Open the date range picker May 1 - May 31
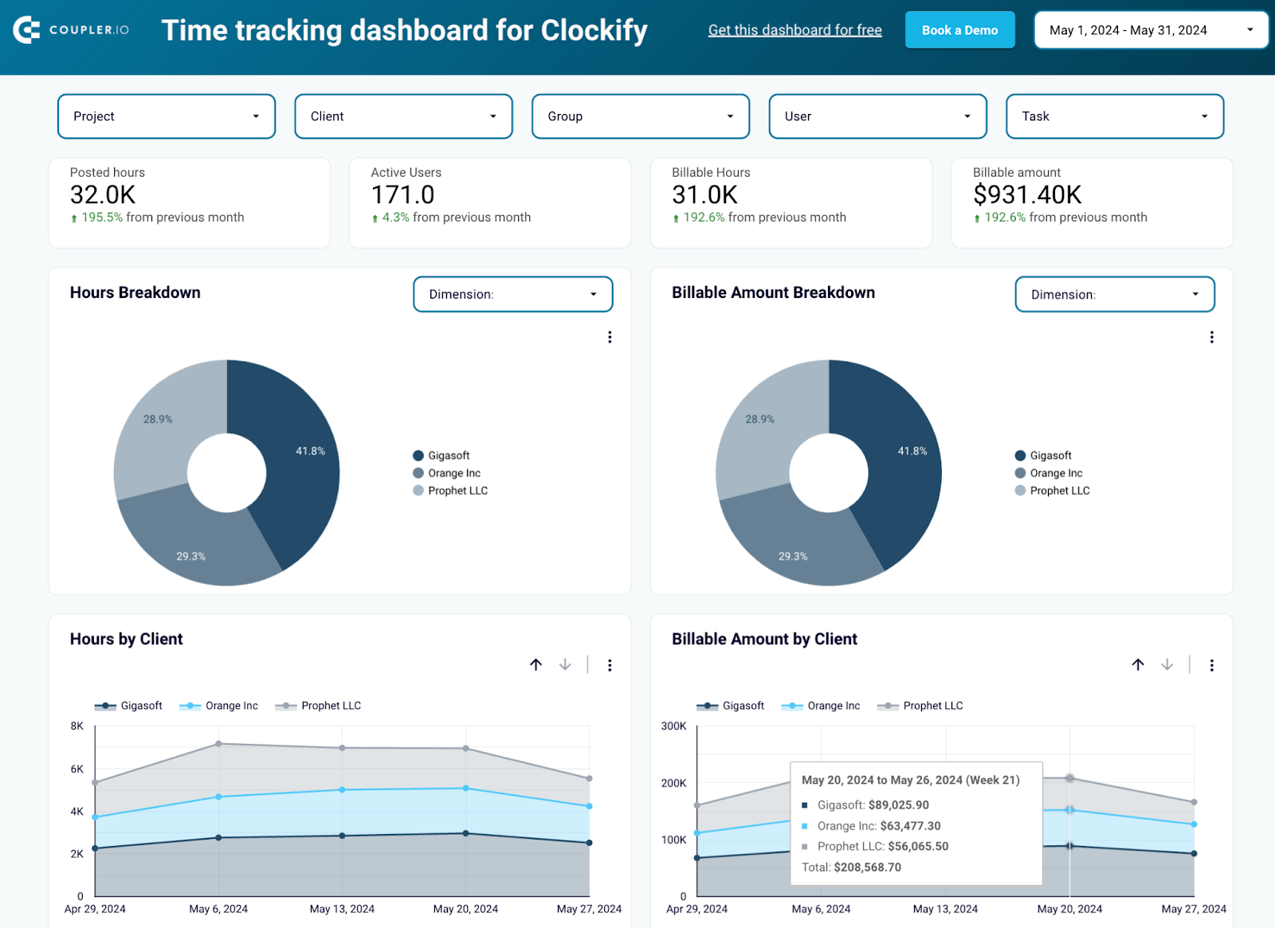The height and width of the screenshot is (928, 1275). tap(1151, 30)
